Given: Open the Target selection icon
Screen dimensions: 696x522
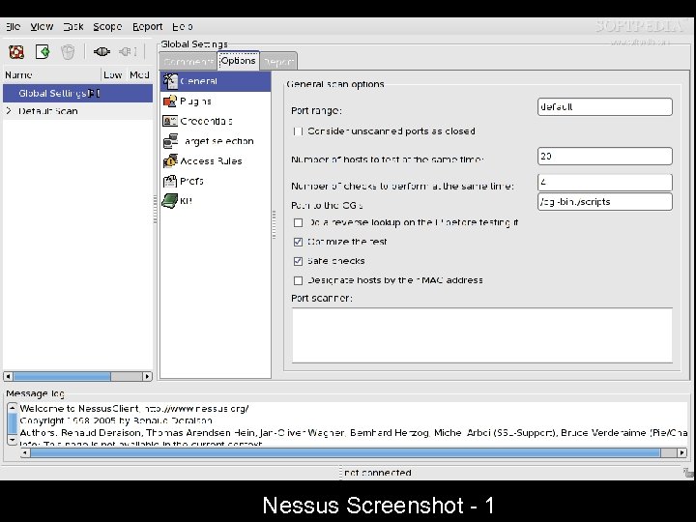Looking at the screenshot, I should (170, 141).
